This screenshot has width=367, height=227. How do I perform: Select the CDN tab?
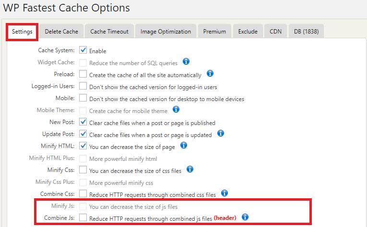(x=275, y=31)
